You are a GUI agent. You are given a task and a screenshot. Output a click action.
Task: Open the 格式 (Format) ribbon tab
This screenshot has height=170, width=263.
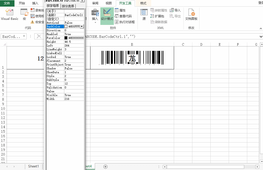click(x=143, y=3)
